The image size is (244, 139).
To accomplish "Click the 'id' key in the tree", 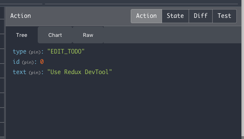I will click(16, 62).
